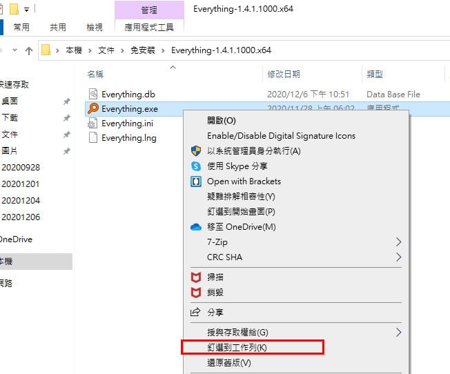450x374 pixels.
Task: Click 本機 in address breadcrumb
Action: (x=74, y=50)
